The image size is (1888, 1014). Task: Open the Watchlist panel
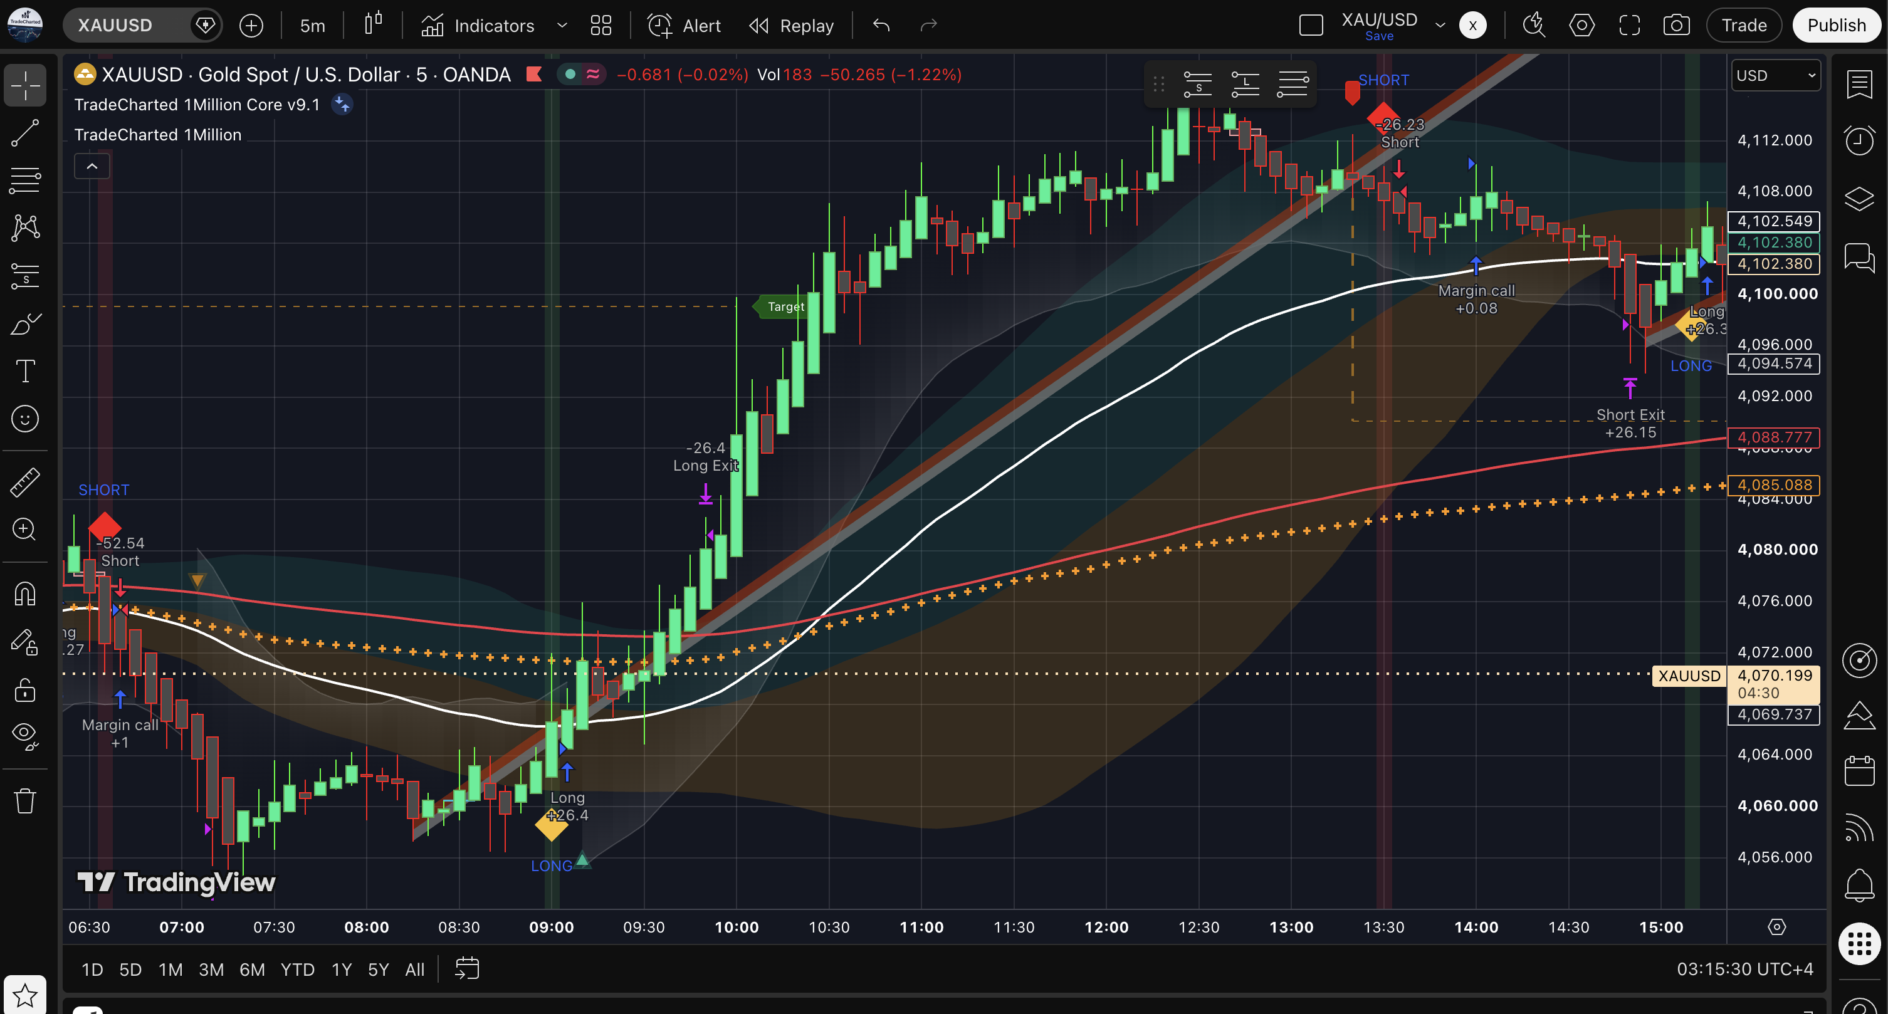pos(1859,85)
